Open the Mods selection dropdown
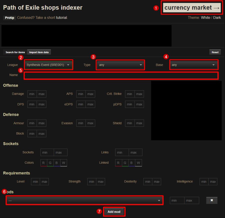225x218 pixels. (x=84, y=200)
